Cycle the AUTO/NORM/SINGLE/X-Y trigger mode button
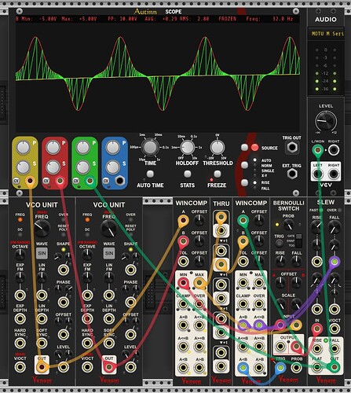Image resolution: width=351 pixels, height=393 pixels. point(244,165)
